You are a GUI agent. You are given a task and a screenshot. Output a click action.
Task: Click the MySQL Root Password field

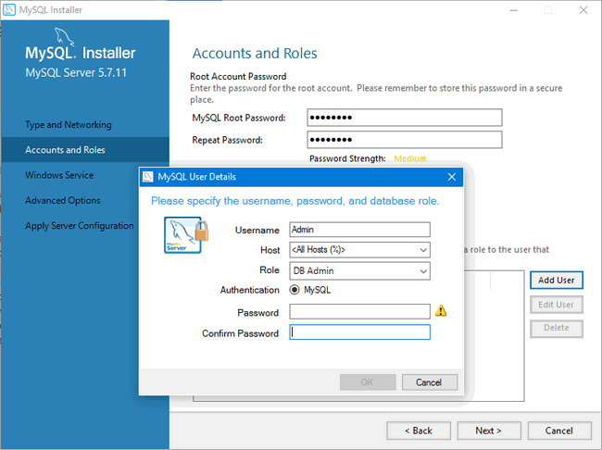click(404, 118)
